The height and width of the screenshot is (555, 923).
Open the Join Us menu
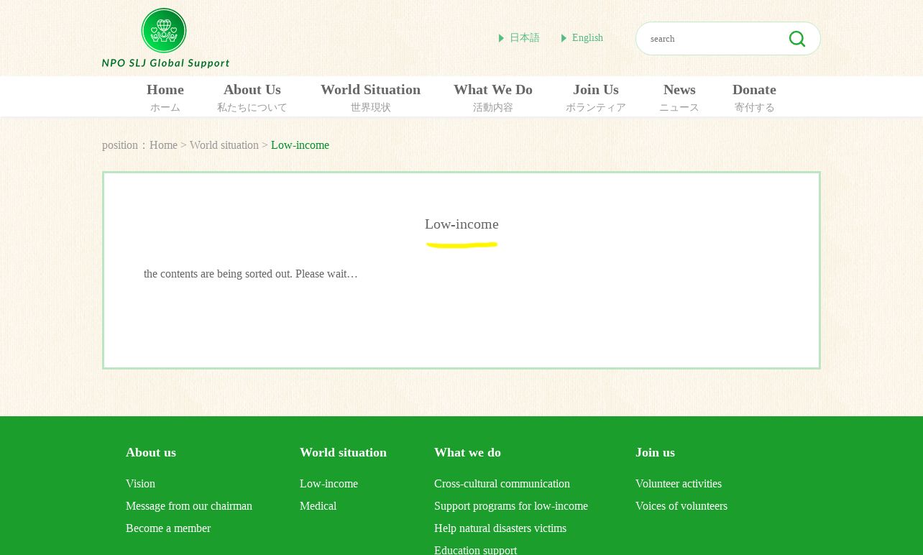(596, 97)
